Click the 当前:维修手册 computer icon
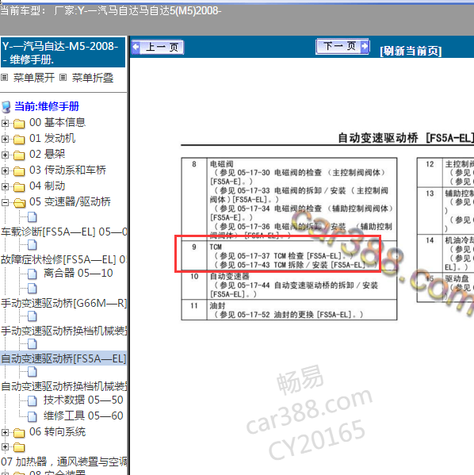 click(x=6, y=107)
